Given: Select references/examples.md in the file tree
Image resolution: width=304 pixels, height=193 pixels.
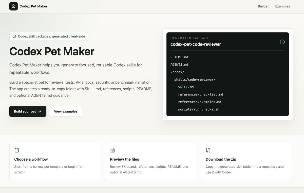Looking at the screenshot, I should (x=200, y=102).
